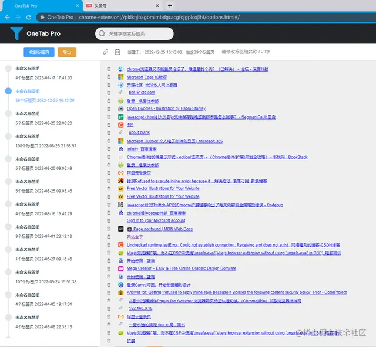The height and width of the screenshot is (347, 376).
Task: Select the group dated 2023-01-17 17:41:00
Action: 43,73
